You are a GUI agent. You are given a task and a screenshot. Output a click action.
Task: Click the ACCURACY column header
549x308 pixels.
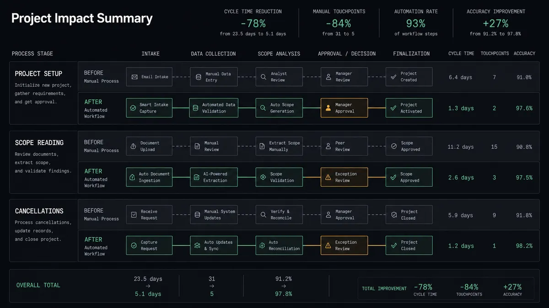tap(524, 54)
